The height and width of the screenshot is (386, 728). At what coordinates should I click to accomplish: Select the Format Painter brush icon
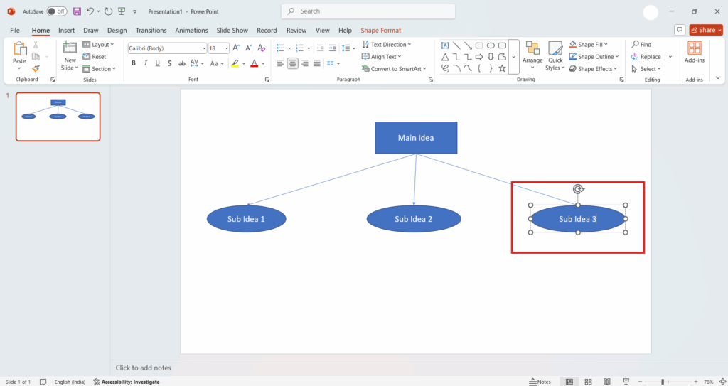coord(36,69)
